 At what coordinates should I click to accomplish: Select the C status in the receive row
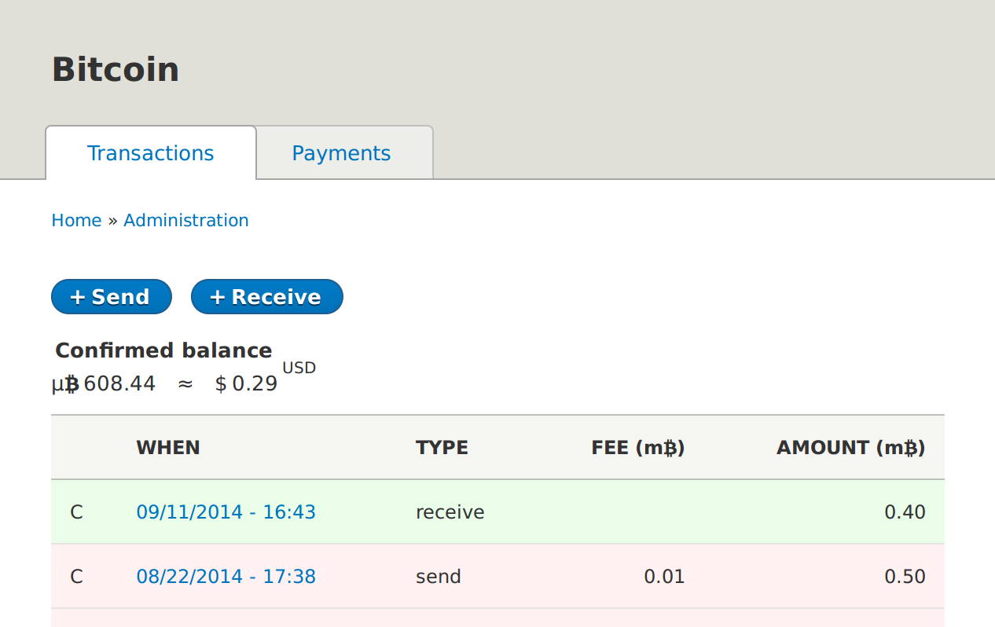point(76,512)
